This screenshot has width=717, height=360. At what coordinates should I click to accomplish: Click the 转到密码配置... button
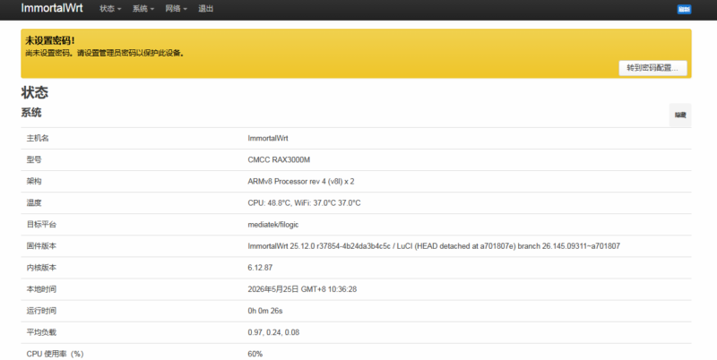[652, 68]
